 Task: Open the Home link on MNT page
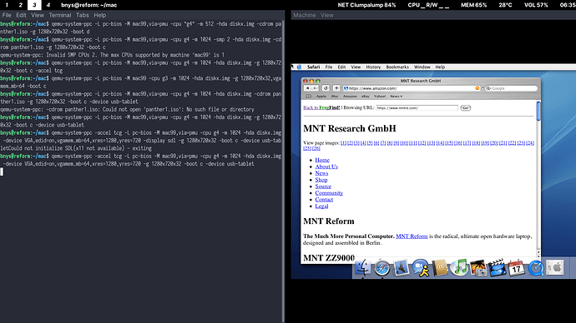[x=322, y=160]
